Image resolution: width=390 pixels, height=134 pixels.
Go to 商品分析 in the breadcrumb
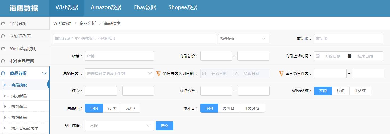click(87, 23)
